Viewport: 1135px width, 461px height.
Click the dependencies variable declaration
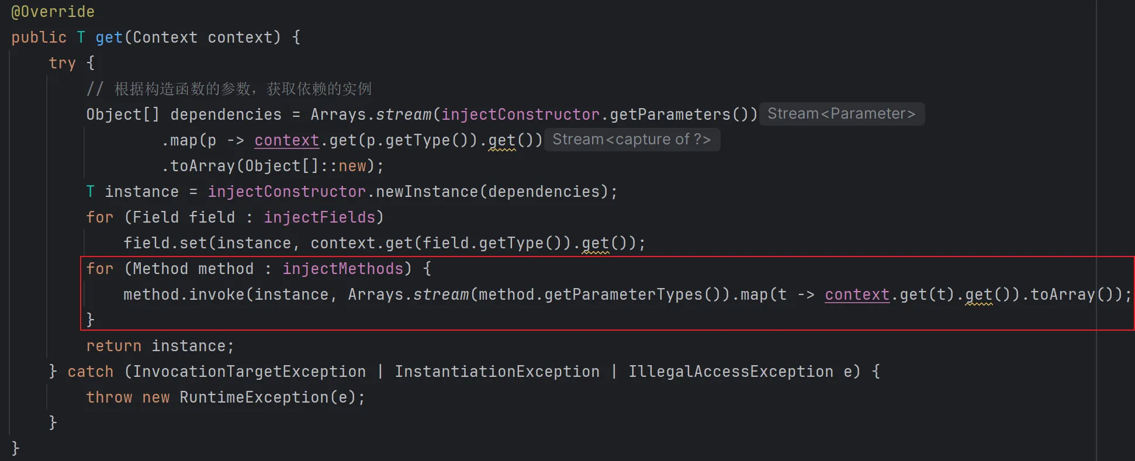pyautogui.click(x=226, y=115)
